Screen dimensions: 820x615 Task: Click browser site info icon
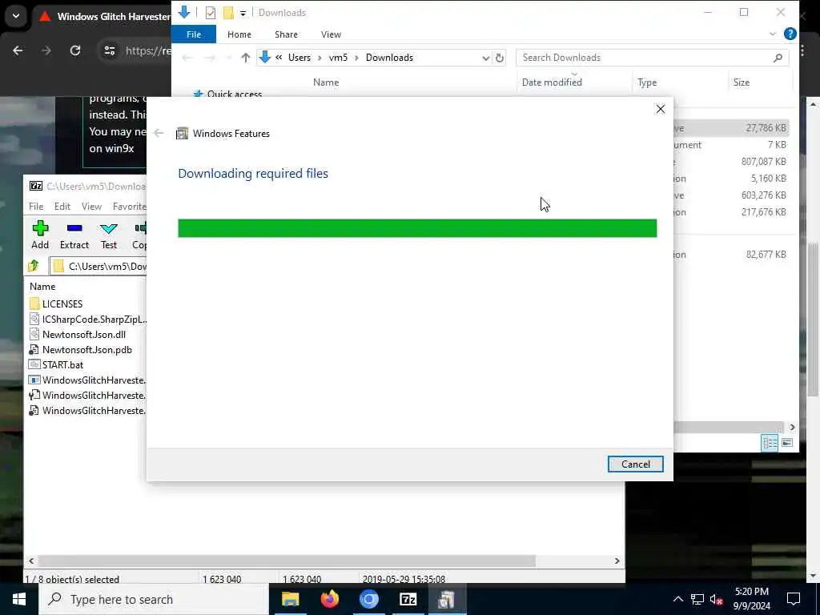click(x=109, y=50)
